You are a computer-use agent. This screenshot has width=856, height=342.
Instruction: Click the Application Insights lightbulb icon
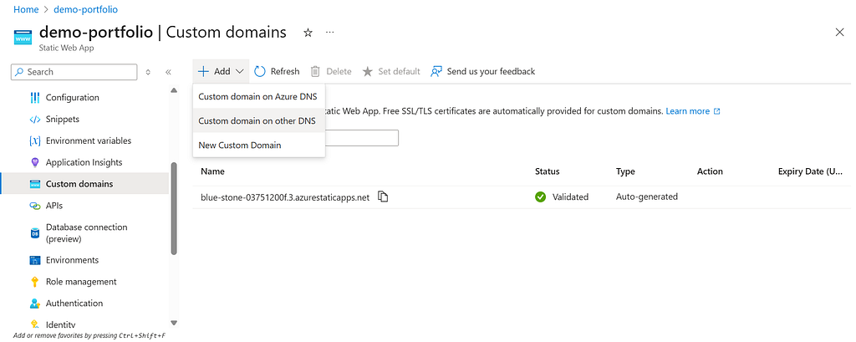tap(35, 162)
